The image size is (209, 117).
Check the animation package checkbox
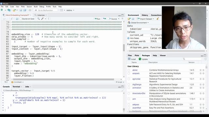click(x=129, y=88)
